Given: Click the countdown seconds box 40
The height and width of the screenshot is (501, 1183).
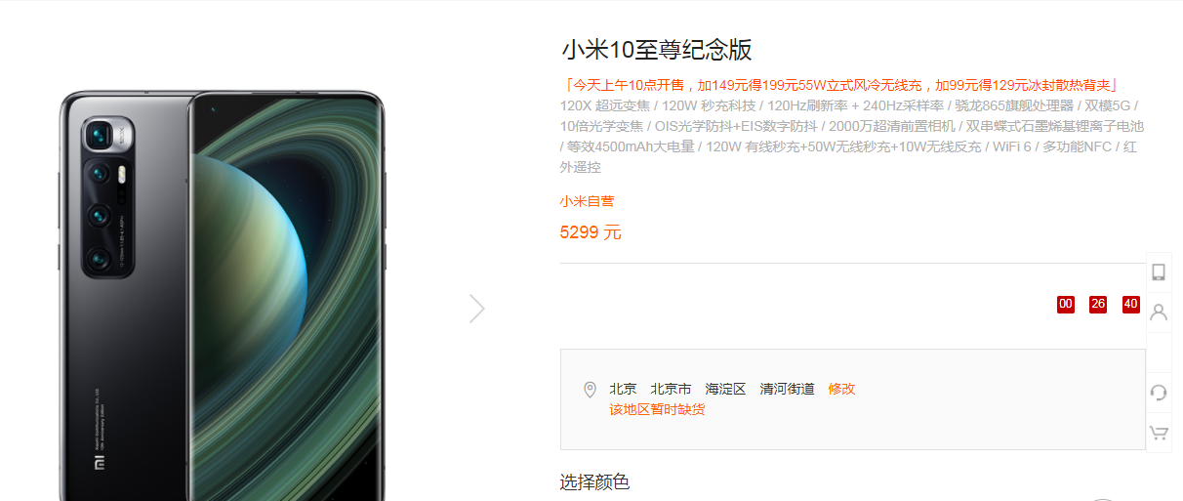Looking at the screenshot, I should click(1131, 305).
